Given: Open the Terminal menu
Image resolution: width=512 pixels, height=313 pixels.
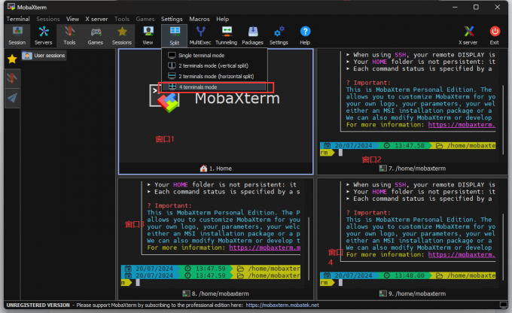Looking at the screenshot, I should click(18, 19).
